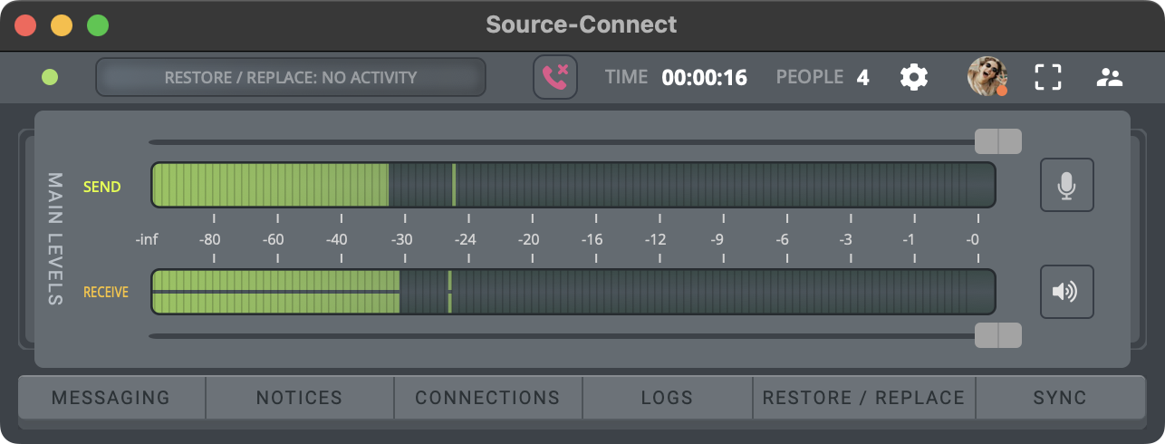Image resolution: width=1165 pixels, height=444 pixels.
Task: Click the user profile avatar
Action: coord(987,77)
